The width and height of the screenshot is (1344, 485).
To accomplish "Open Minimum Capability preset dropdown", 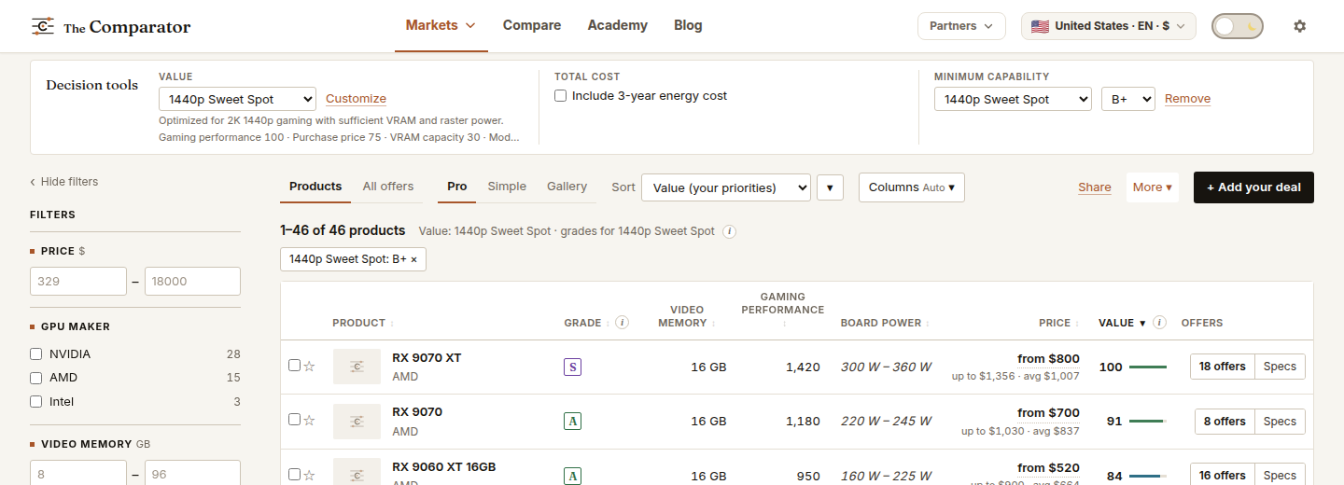I will 1013,99.
